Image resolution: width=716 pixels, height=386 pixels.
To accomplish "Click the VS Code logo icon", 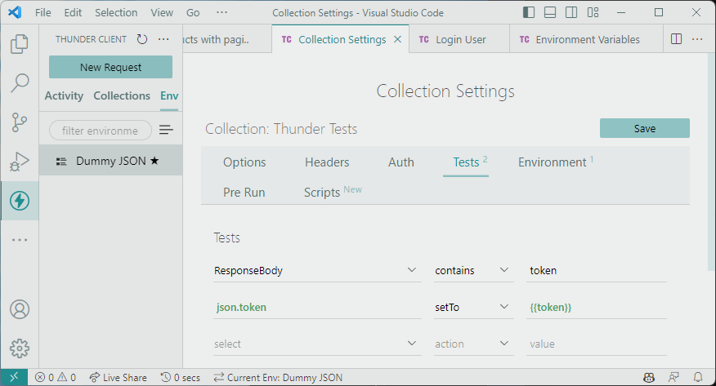I will (x=15, y=12).
